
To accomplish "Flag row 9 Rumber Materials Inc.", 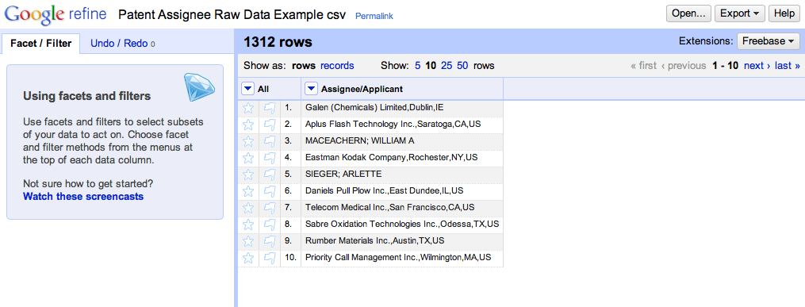I will [270, 241].
